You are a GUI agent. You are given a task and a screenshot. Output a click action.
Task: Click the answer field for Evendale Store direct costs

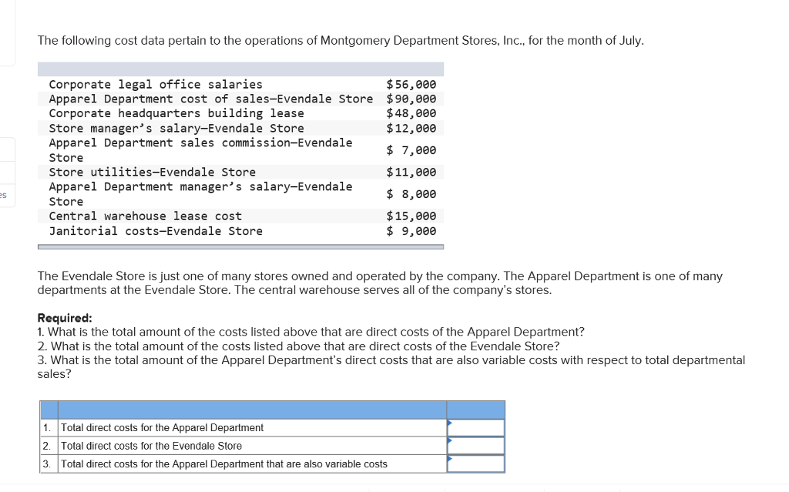pyautogui.click(x=476, y=445)
